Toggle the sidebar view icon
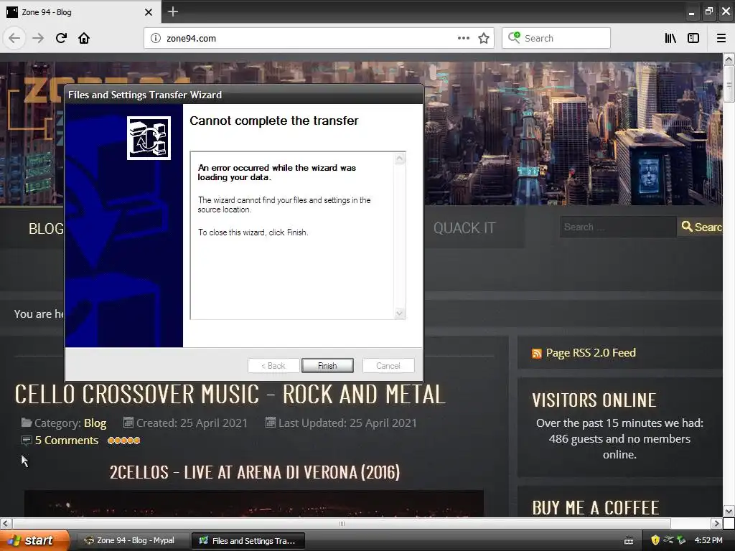 point(693,38)
